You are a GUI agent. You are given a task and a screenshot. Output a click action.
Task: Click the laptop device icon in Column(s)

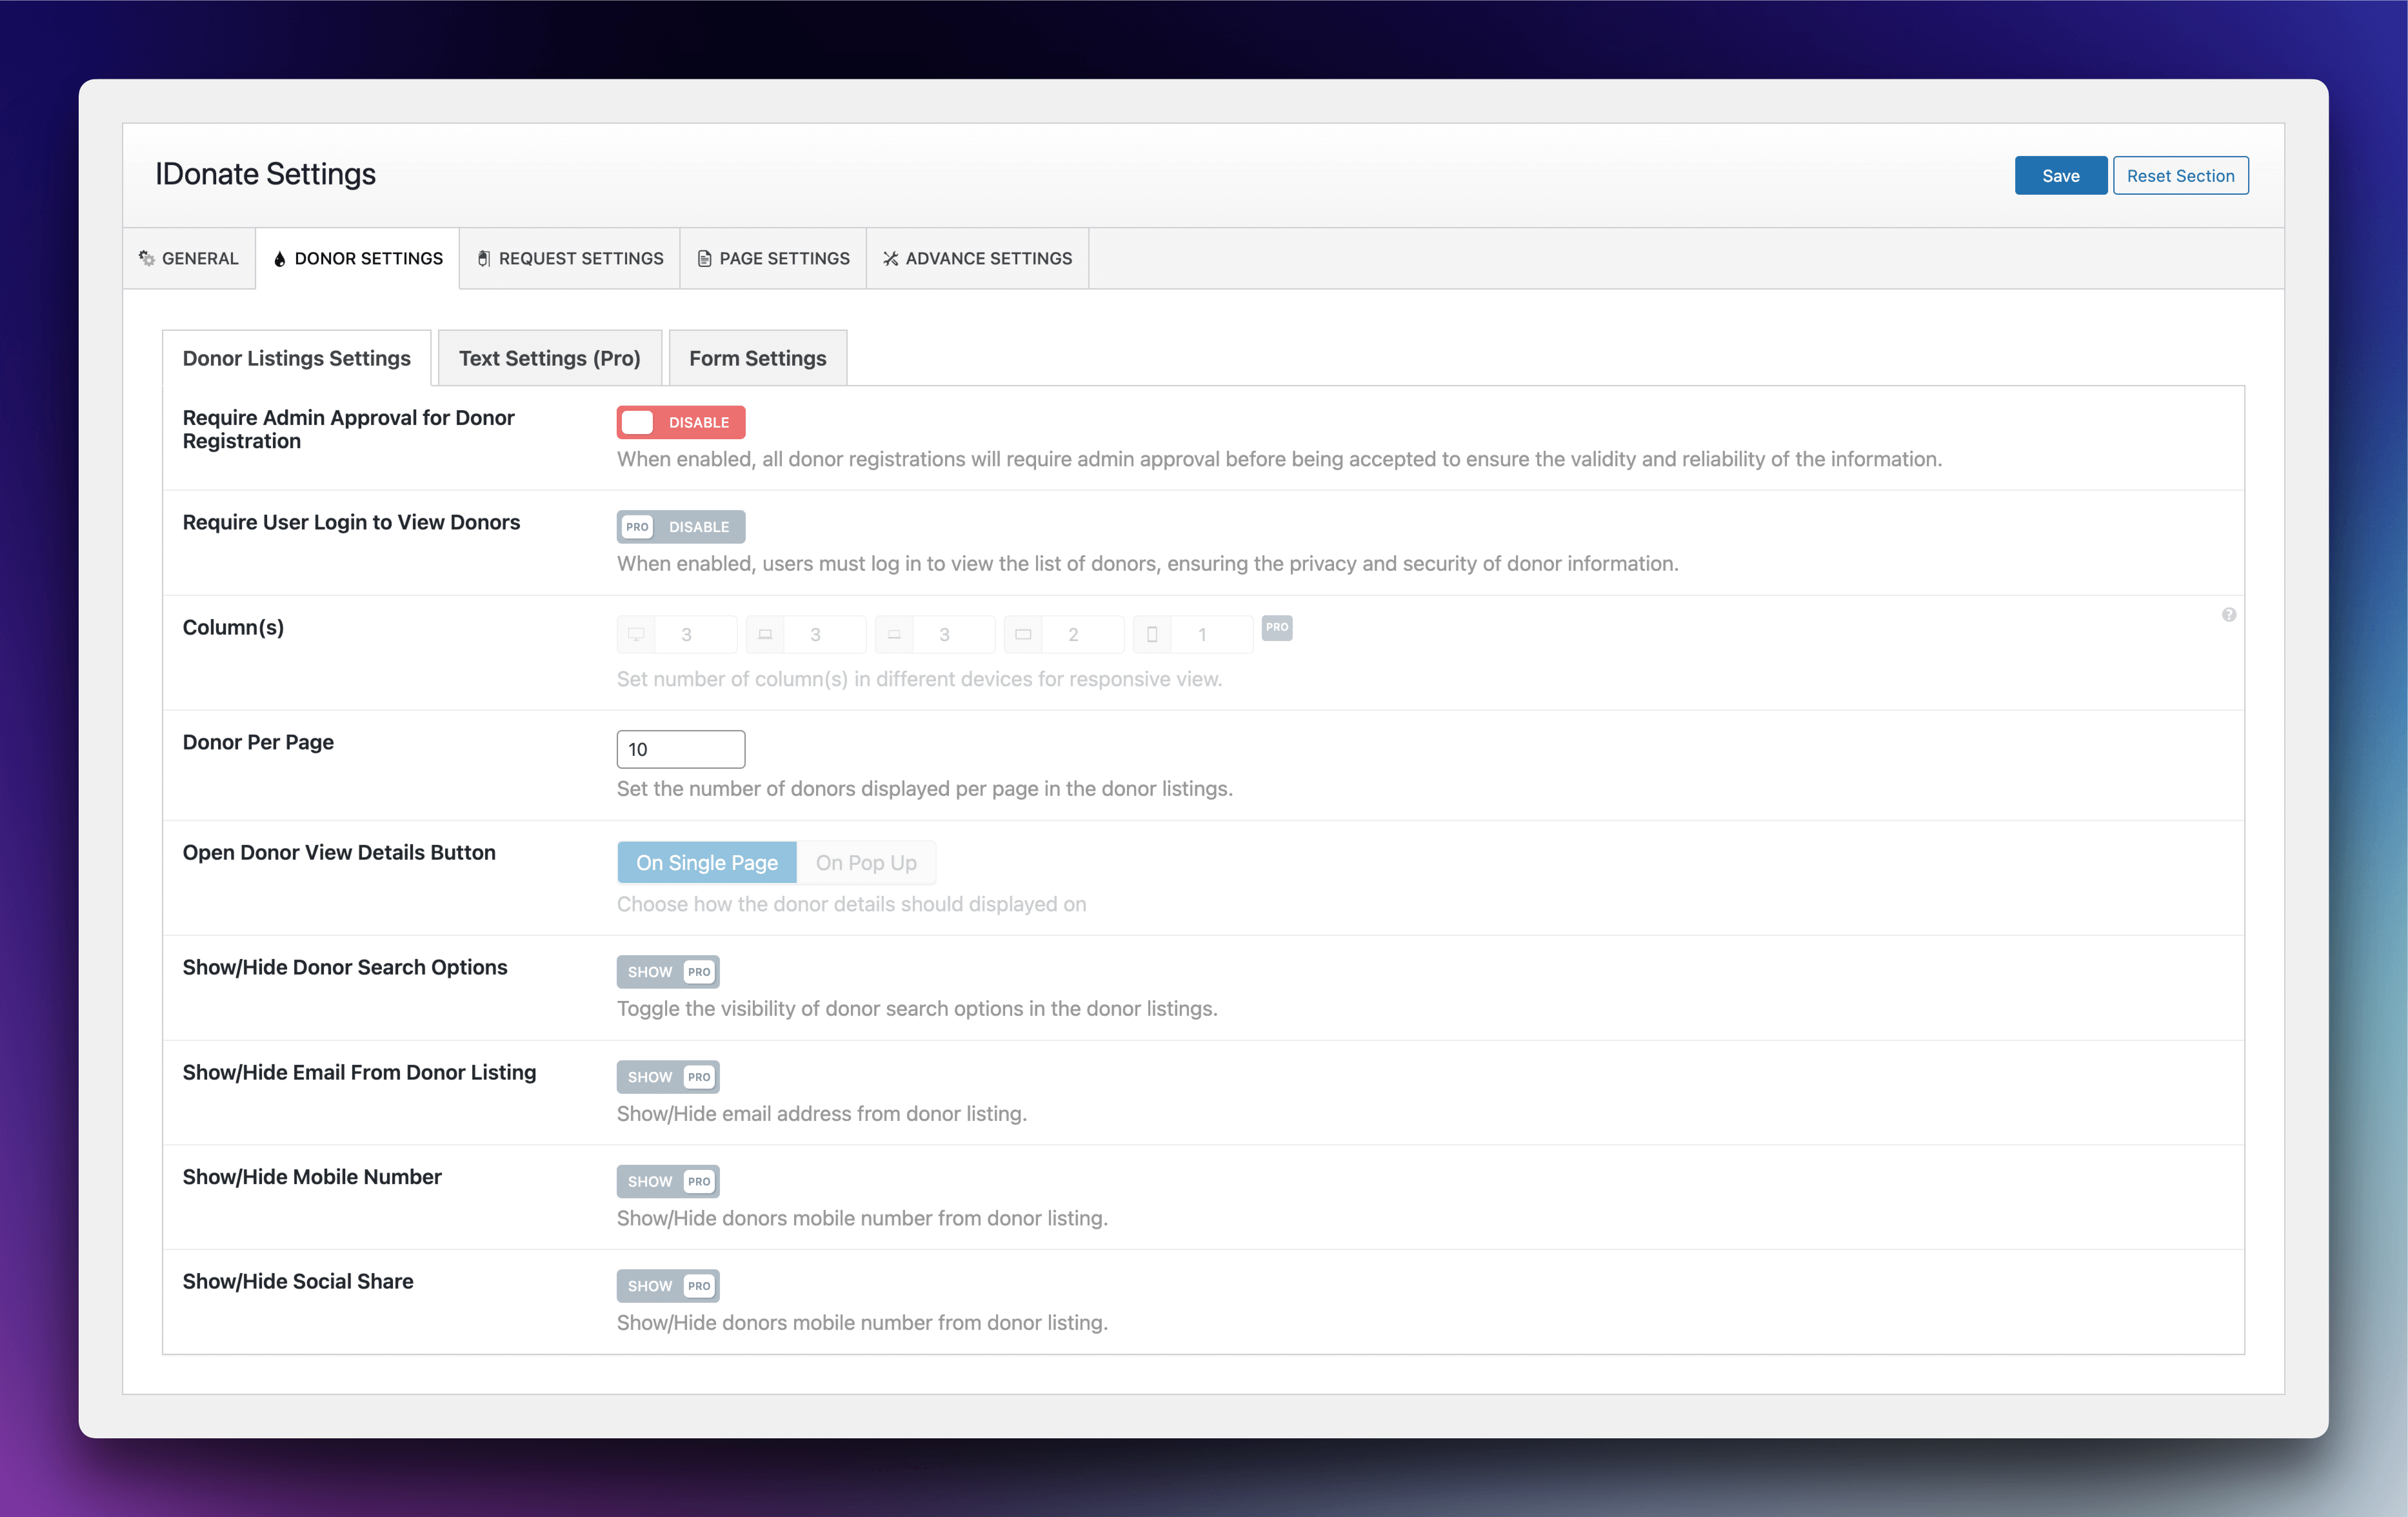(x=765, y=635)
